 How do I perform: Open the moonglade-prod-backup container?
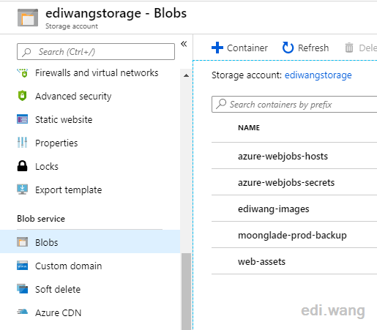point(292,236)
